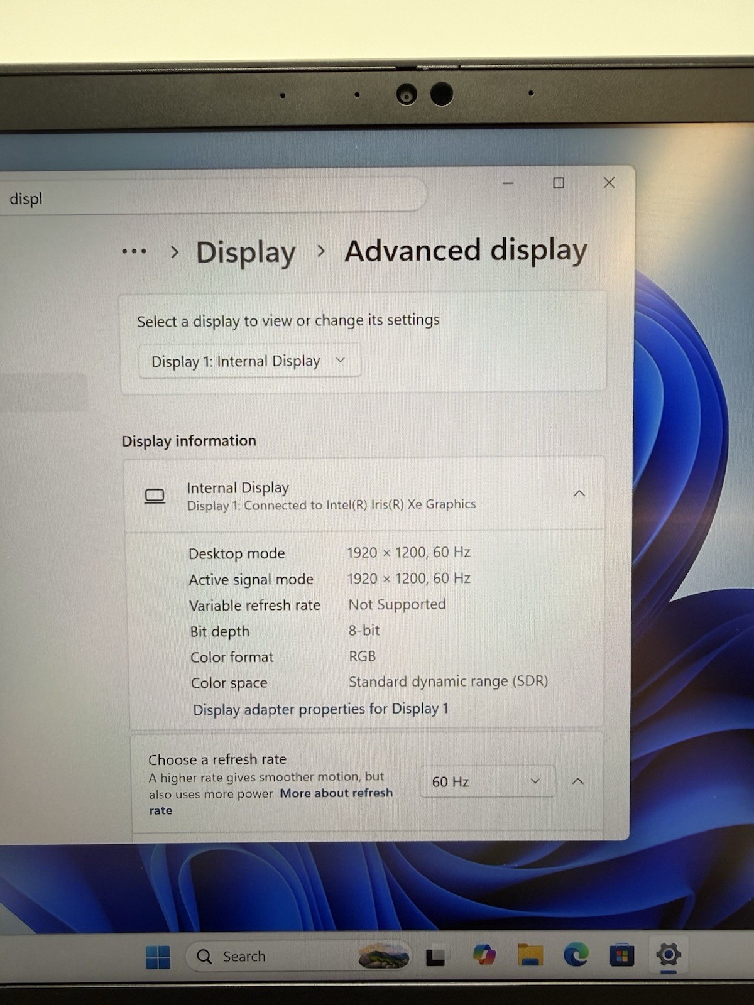Viewport: 754px width, 1005px height.
Task: Launch Microsoft Edge from the taskbar
Action: click(x=576, y=955)
